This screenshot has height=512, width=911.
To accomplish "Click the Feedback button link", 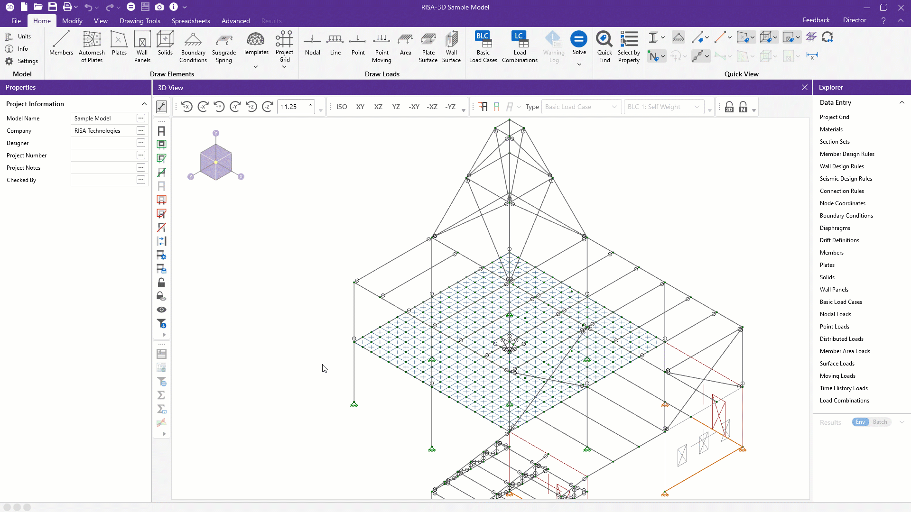I will pyautogui.click(x=816, y=20).
